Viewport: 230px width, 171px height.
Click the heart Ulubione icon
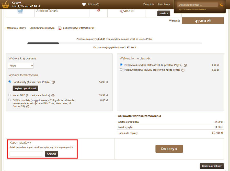(x=84, y=4)
